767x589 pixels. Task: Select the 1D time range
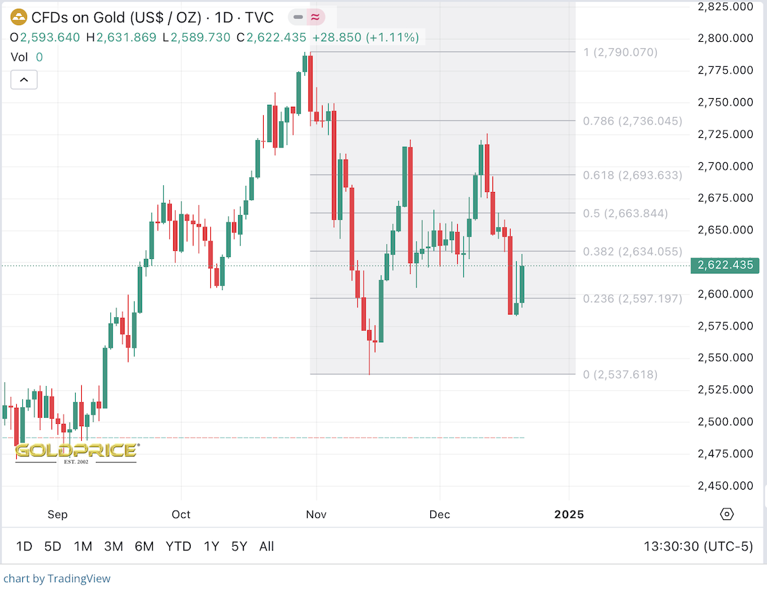pyautogui.click(x=24, y=546)
